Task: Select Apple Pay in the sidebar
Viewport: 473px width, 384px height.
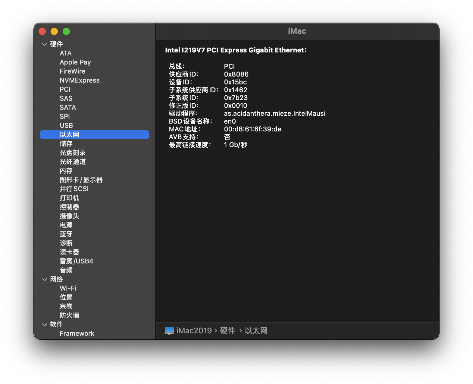Action: click(x=95, y=62)
